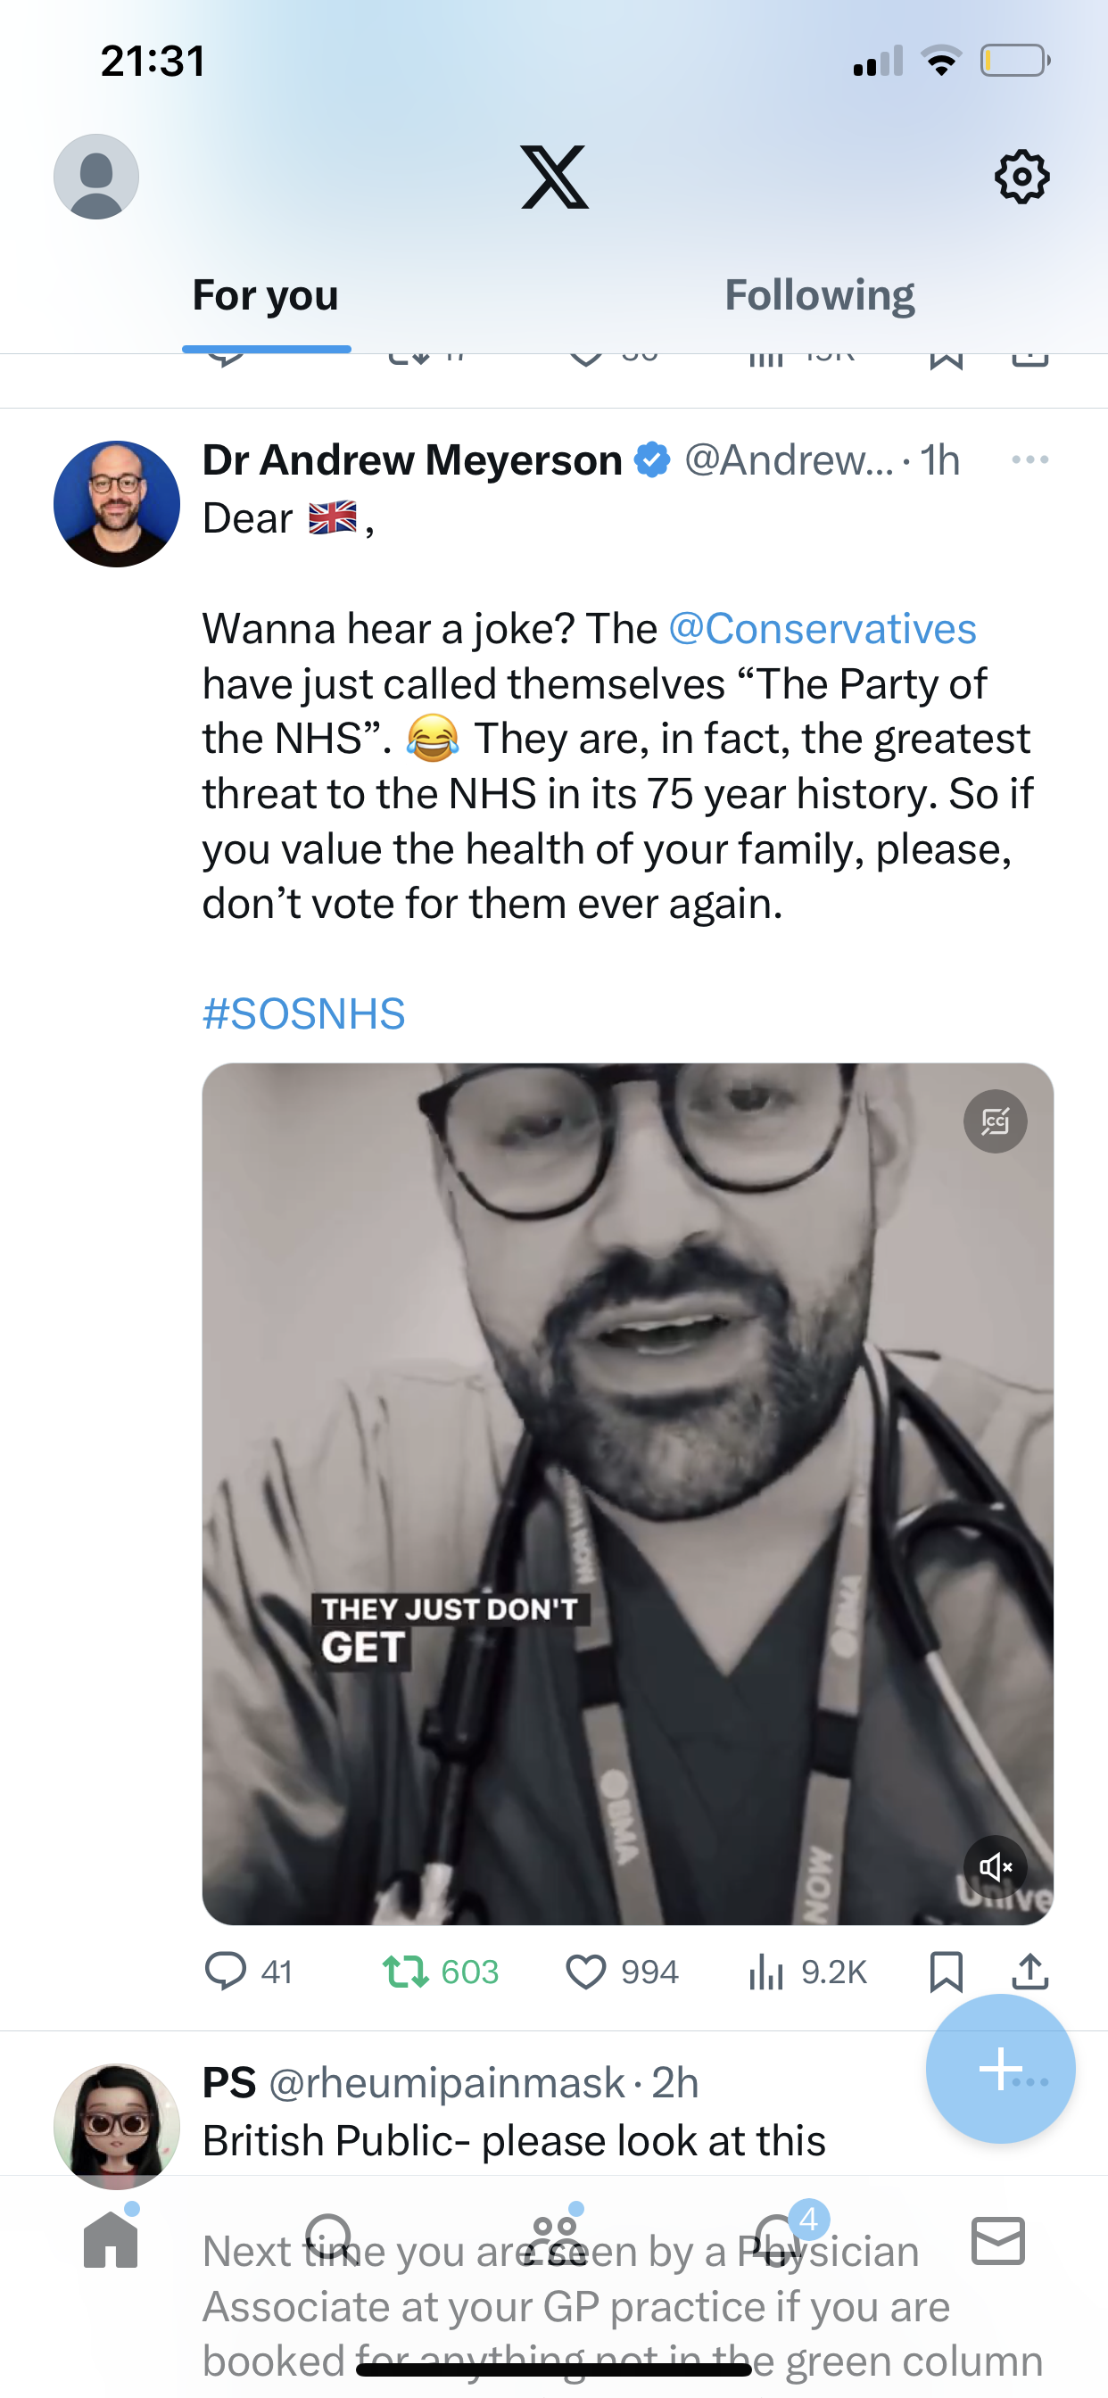This screenshot has width=1108, height=2398.
Task: View analytics showing 9.2K views
Action: (807, 1971)
